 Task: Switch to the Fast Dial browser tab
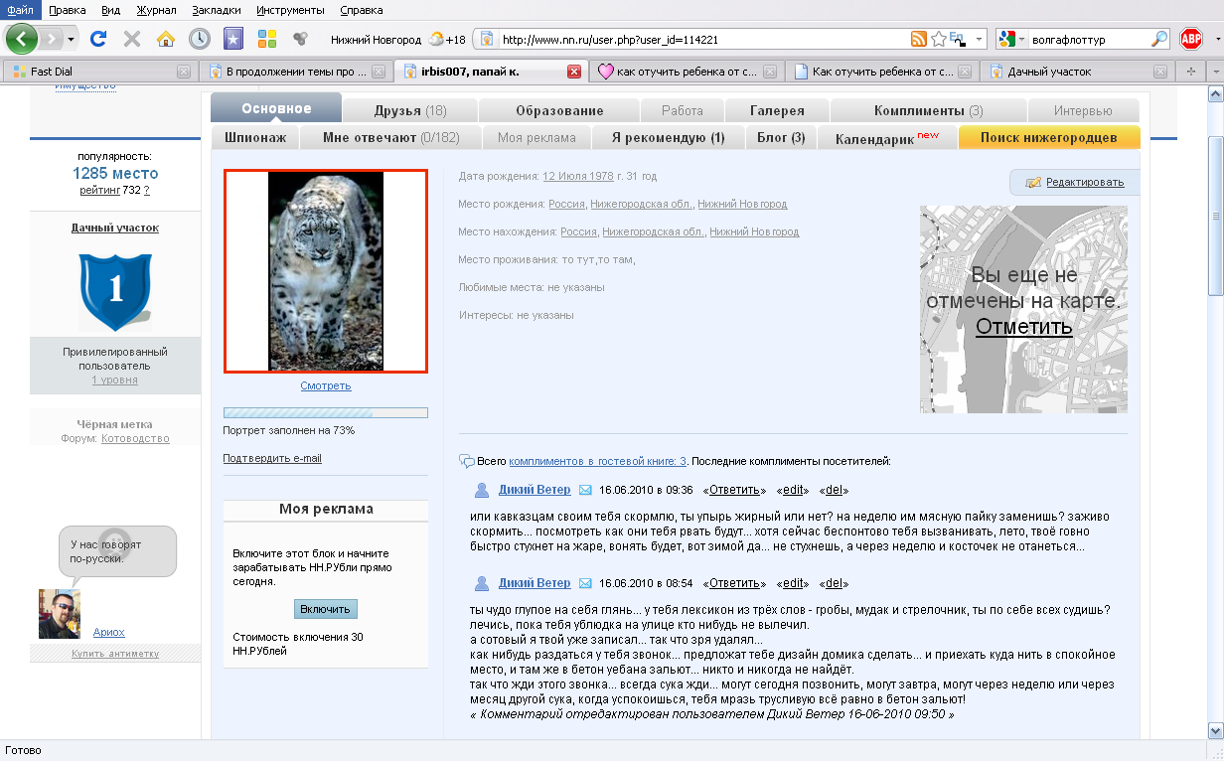[x=98, y=72]
